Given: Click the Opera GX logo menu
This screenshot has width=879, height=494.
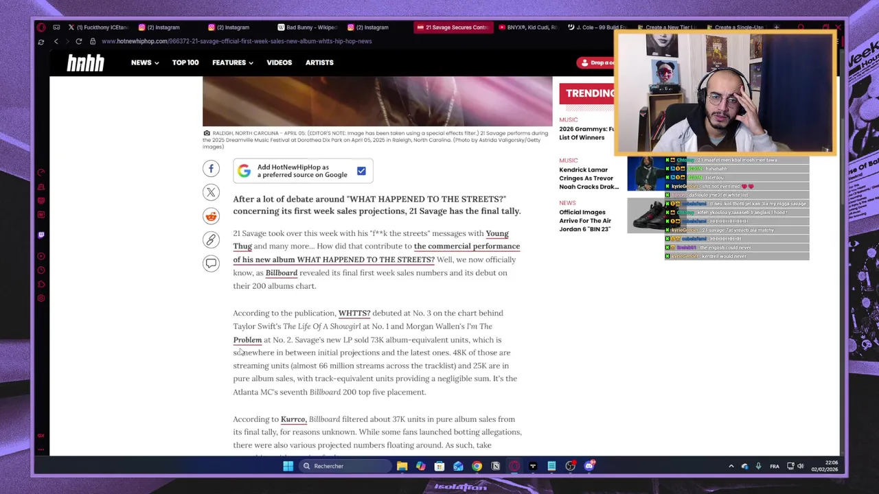Looking at the screenshot, I should (41, 27).
